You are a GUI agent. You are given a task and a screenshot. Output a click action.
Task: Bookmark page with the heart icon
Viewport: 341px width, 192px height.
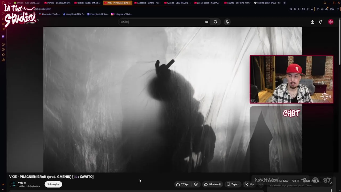pyautogui.click(x=312, y=9)
